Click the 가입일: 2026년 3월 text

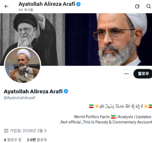click(x=26, y=131)
